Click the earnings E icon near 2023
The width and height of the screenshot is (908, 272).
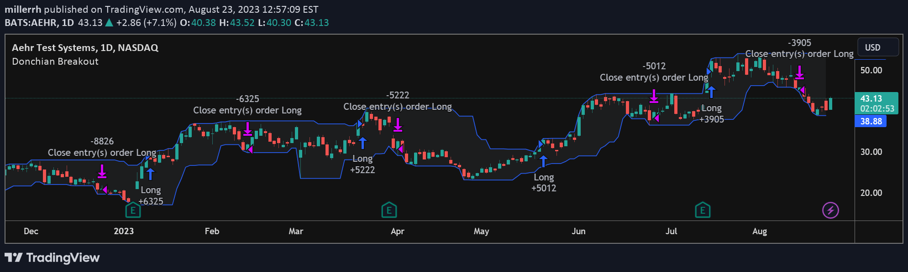click(133, 210)
